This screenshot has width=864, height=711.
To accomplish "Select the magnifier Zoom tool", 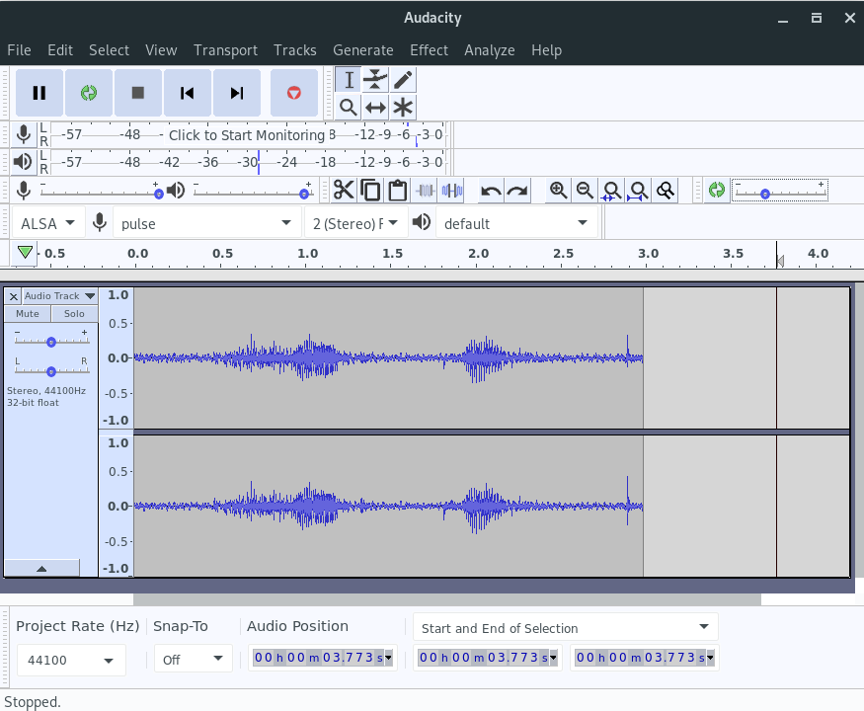I will click(349, 107).
